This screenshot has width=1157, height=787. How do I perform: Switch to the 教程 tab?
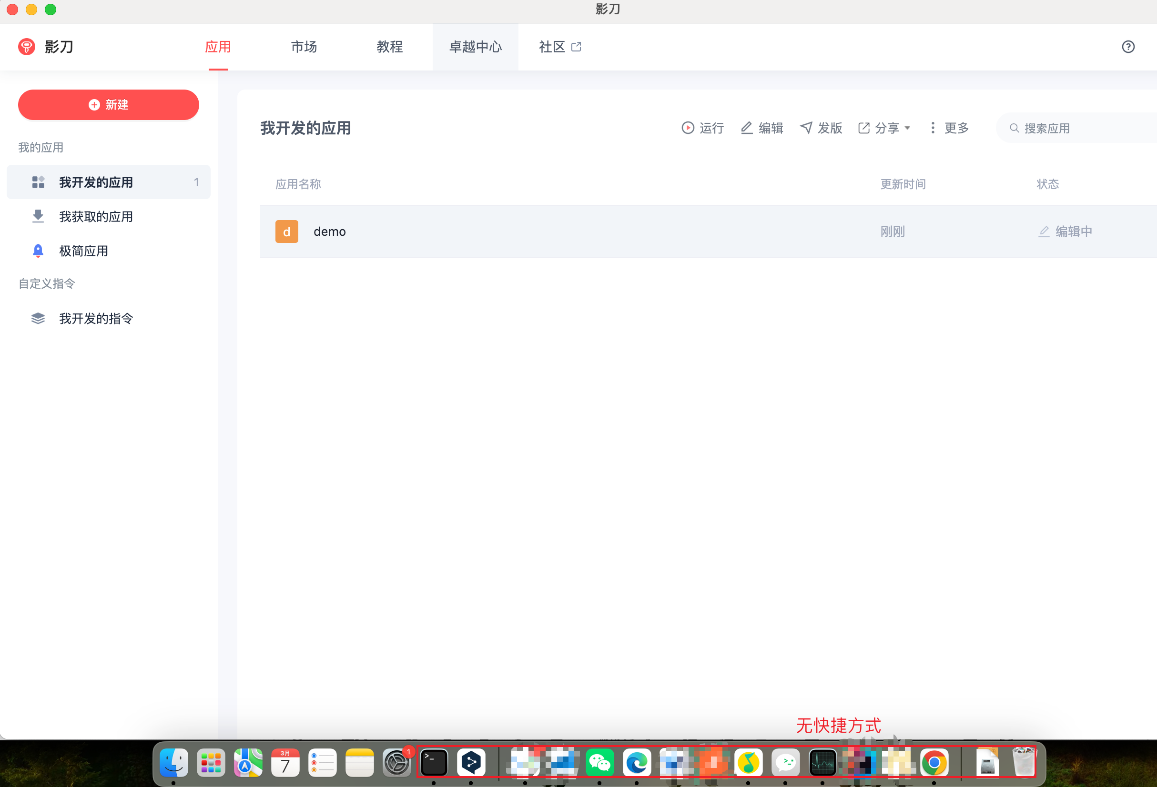(x=389, y=47)
